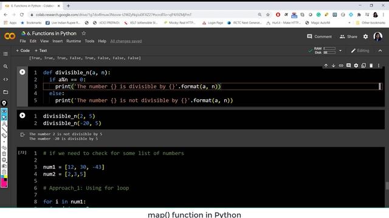This screenshot has height=218, width=389.
Task: Open the View menu
Action: coord(44,41)
